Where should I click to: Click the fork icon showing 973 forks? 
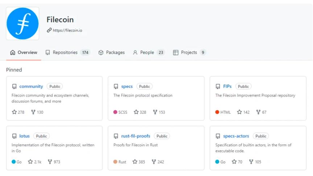50,162
